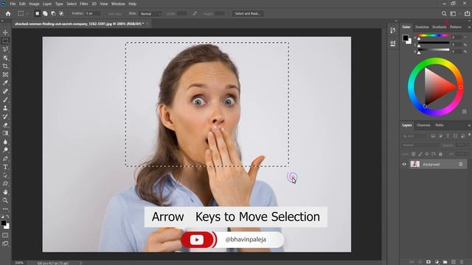Choose New Selection mode in options bar

point(37,13)
